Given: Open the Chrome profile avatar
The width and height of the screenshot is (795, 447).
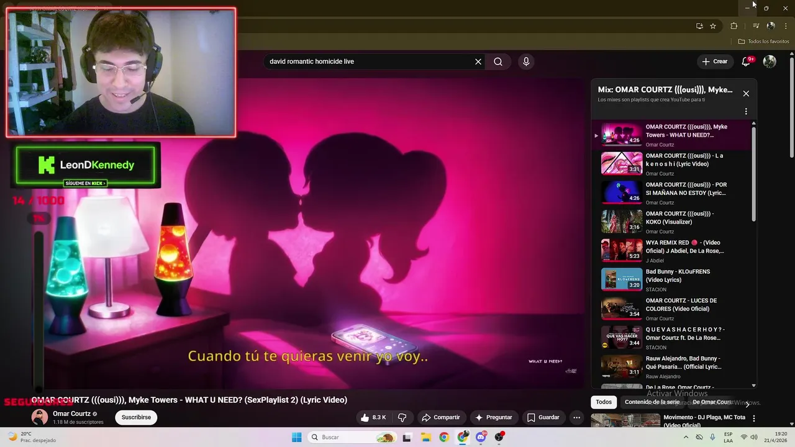Looking at the screenshot, I should pyautogui.click(x=771, y=26).
